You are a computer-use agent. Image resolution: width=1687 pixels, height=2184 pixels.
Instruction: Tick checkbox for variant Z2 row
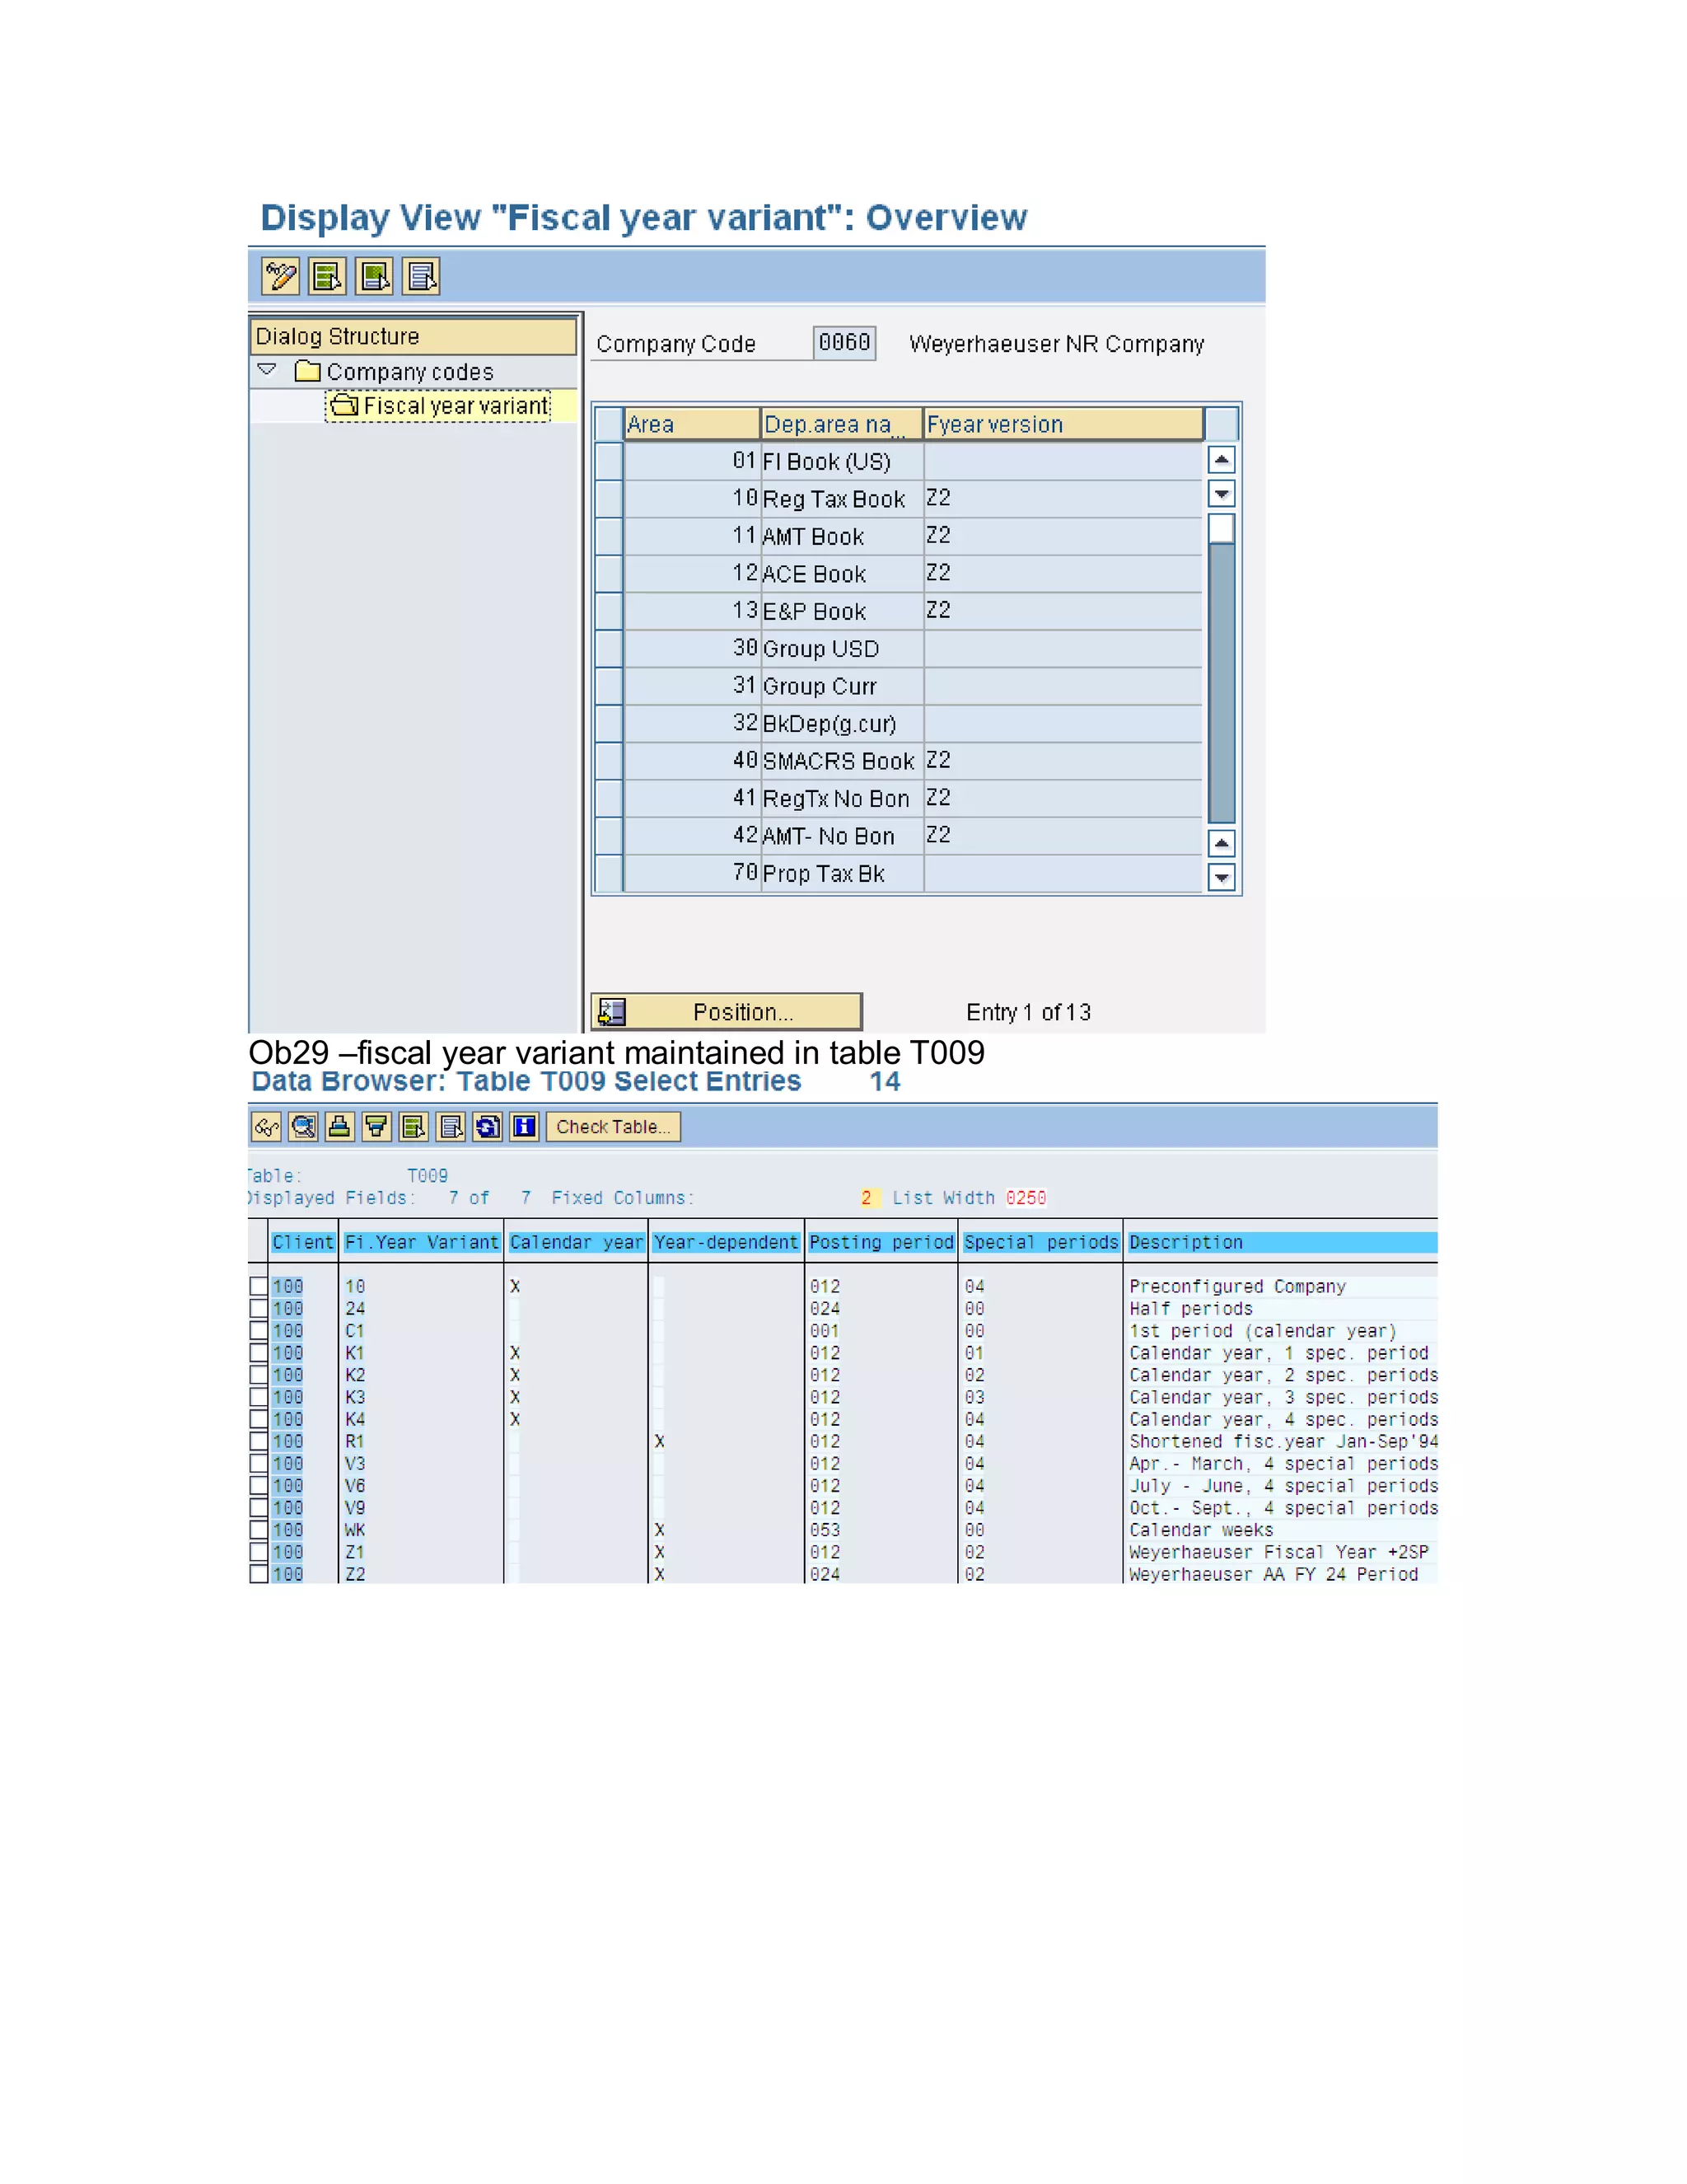259,1573
